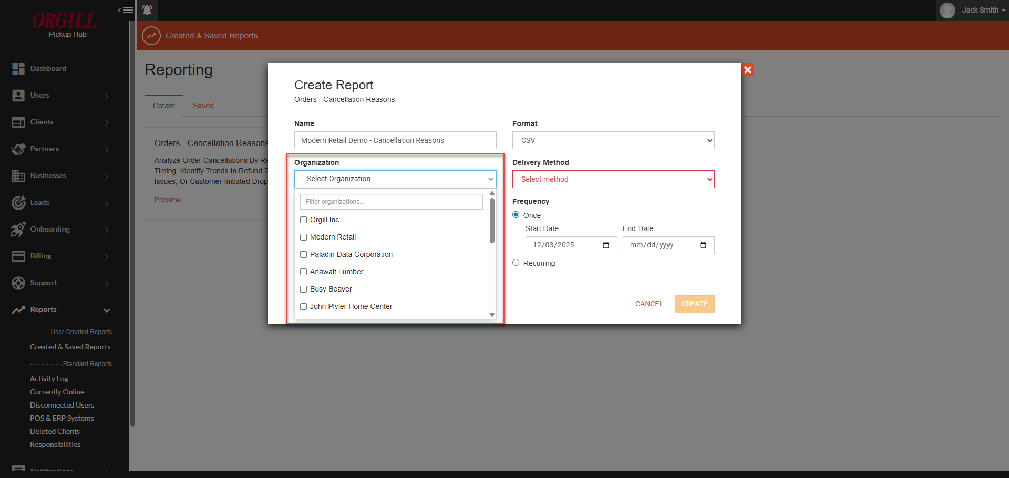Open Created & Saved Reports menu item
Image resolution: width=1009 pixels, height=478 pixels.
coord(70,347)
